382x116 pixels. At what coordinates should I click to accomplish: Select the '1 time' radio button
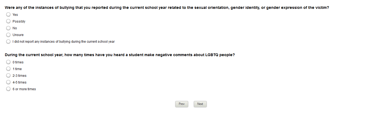click(x=8, y=69)
